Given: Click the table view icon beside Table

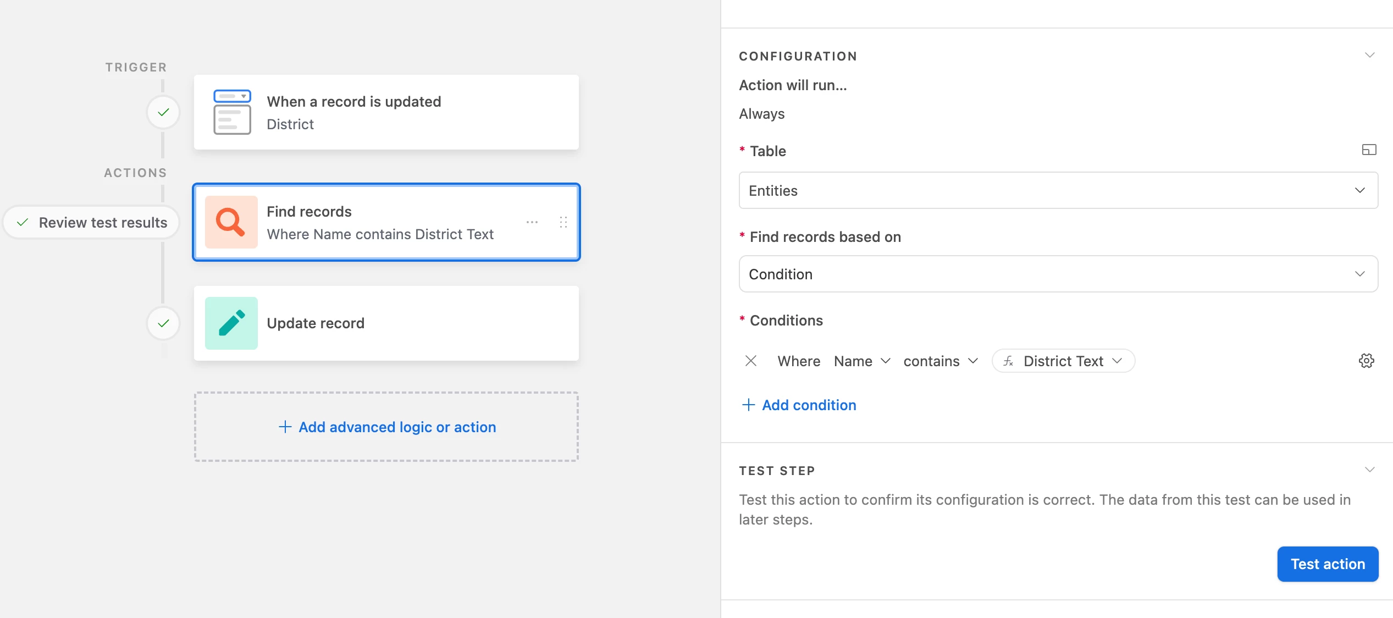Looking at the screenshot, I should coord(1368,150).
